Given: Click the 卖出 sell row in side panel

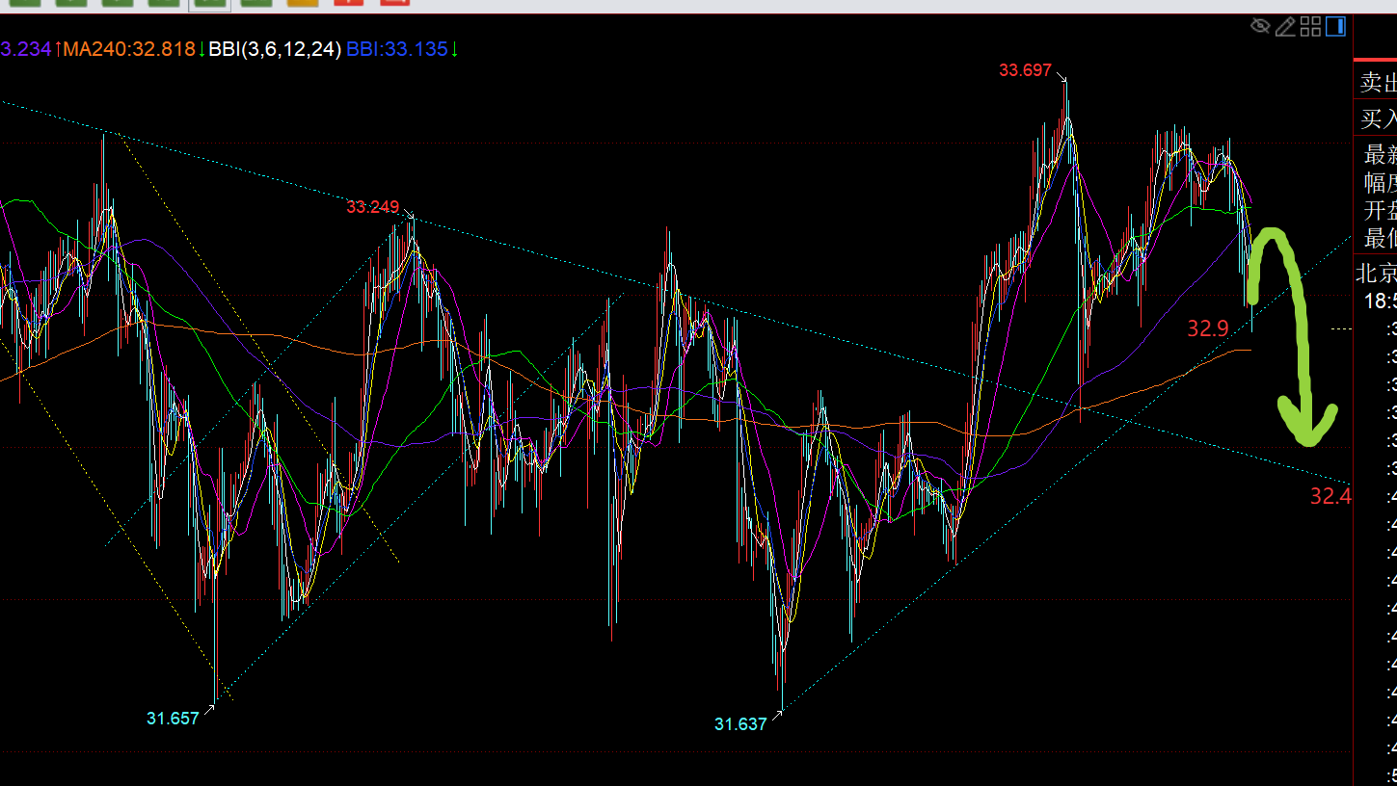Looking at the screenshot, I should coord(1377,84).
